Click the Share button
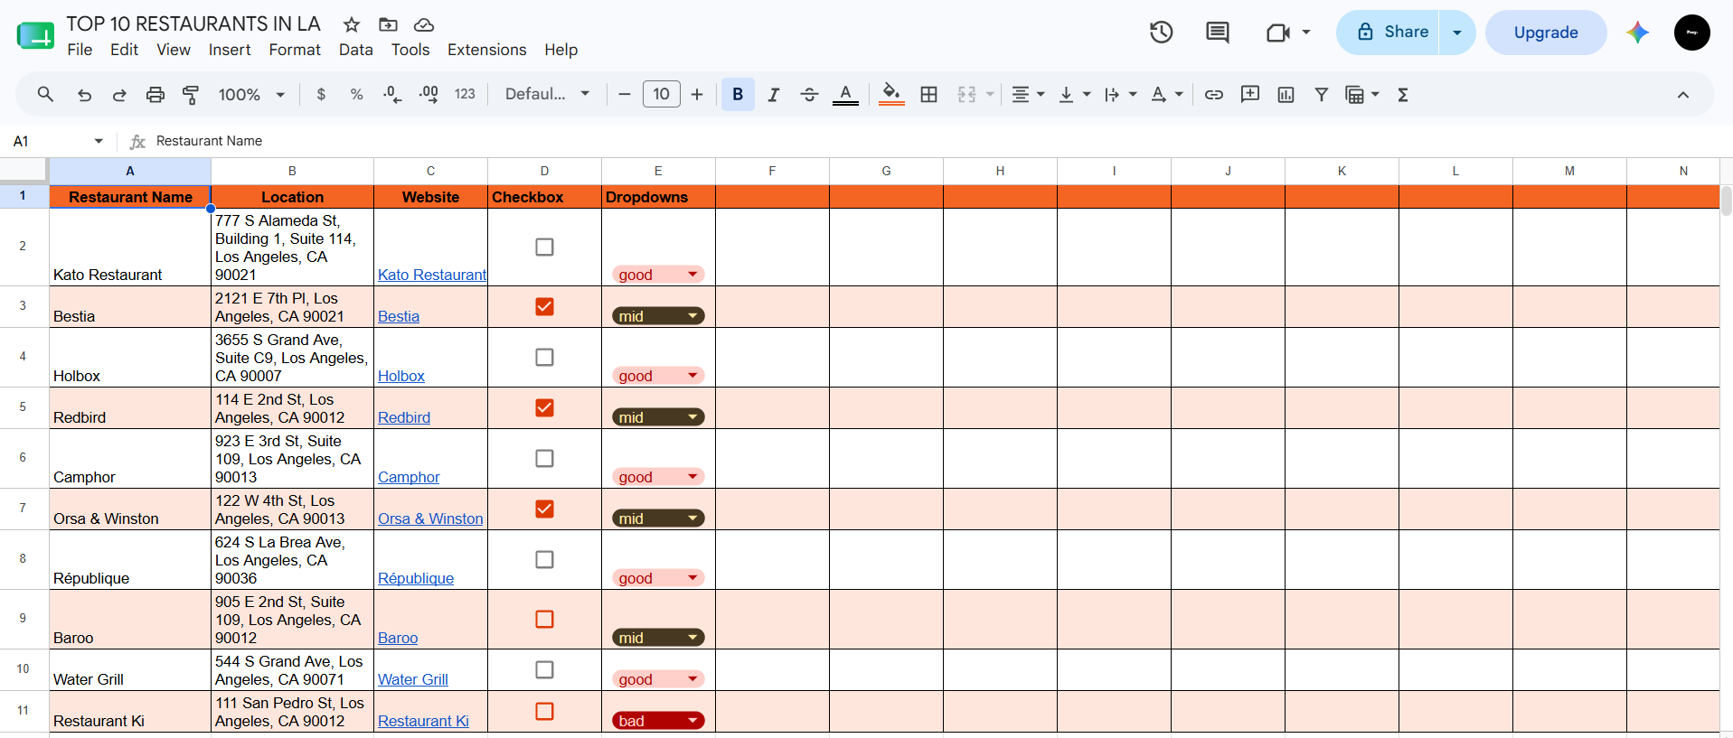This screenshot has width=1733, height=738. tap(1388, 33)
